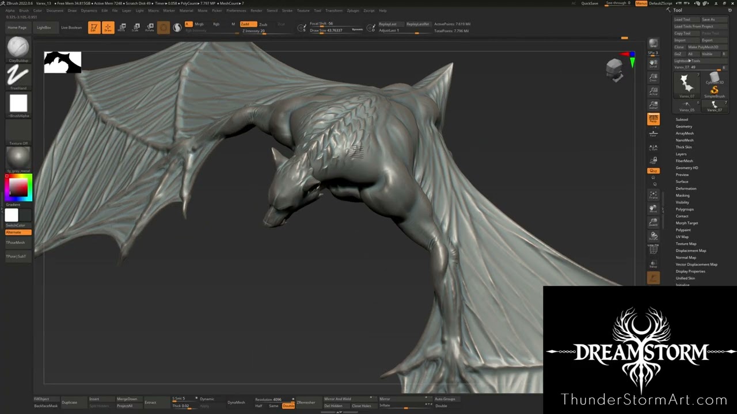Select the SimpleBrush tool icon
Image resolution: width=737 pixels, height=414 pixels.
[714, 91]
